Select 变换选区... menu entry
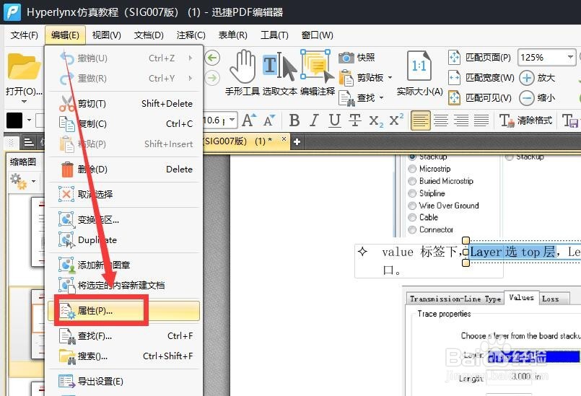This screenshot has height=396, width=581. click(x=123, y=220)
